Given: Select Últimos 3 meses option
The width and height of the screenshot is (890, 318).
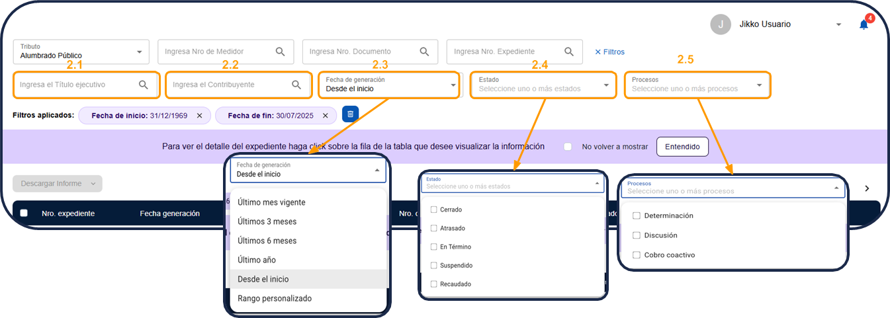Looking at the screenshot, I should point(267,221).
